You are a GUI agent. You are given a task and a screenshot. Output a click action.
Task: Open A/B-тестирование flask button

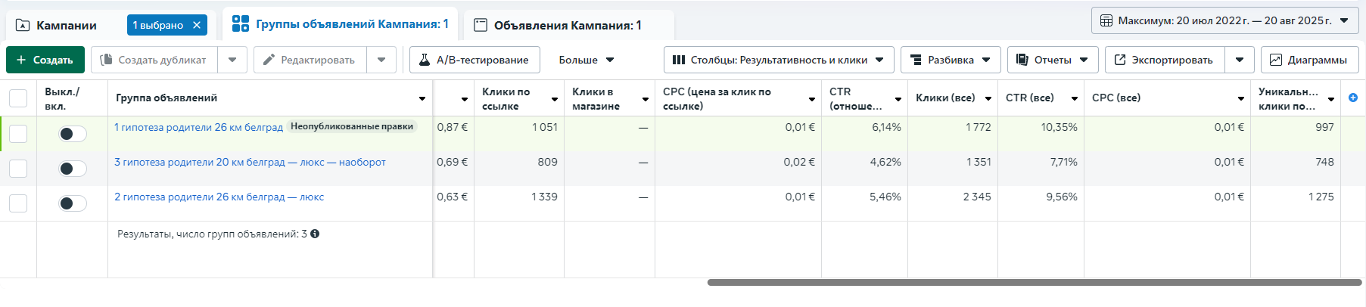[475, 60]
